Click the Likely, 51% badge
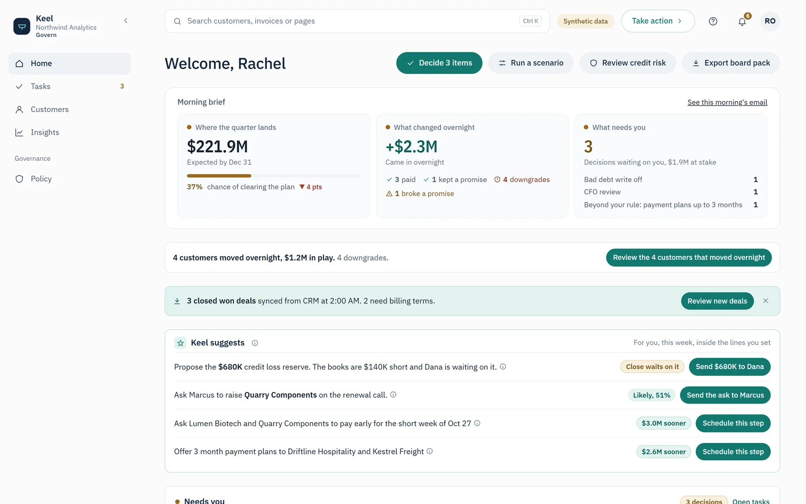The height and width of the screenshot is (504, 806). [652, 395]
